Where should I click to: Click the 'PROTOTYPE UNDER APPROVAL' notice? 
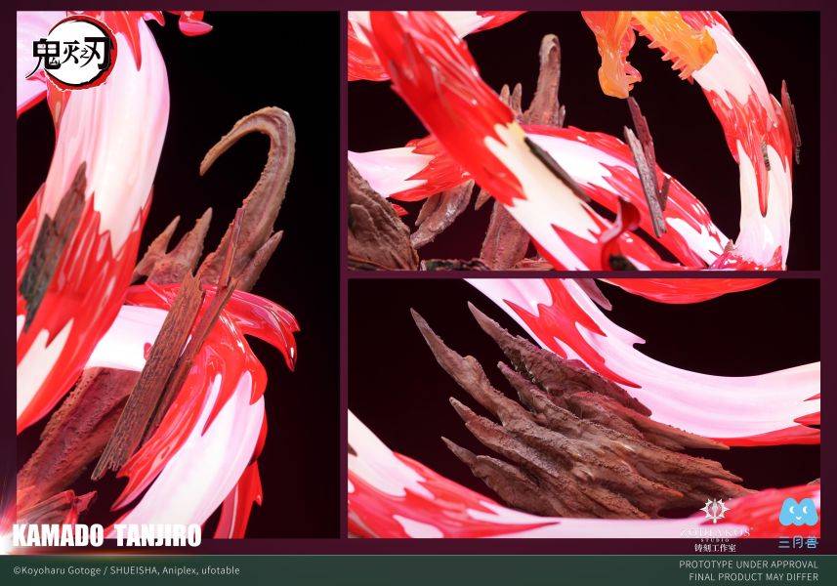(748, 565)
